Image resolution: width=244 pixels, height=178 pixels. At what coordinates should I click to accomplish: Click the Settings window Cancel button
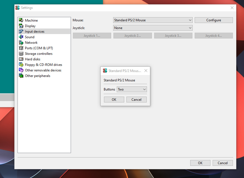[223, 163]
